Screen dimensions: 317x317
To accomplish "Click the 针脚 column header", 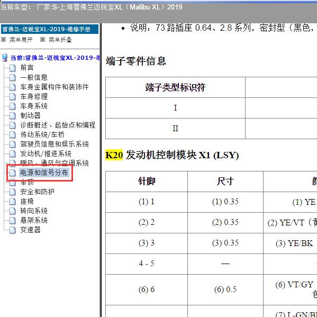I will (147, 182).
